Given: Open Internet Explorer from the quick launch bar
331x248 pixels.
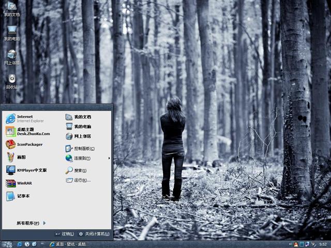Looking at the screenshot, I should tap(20, 244).
